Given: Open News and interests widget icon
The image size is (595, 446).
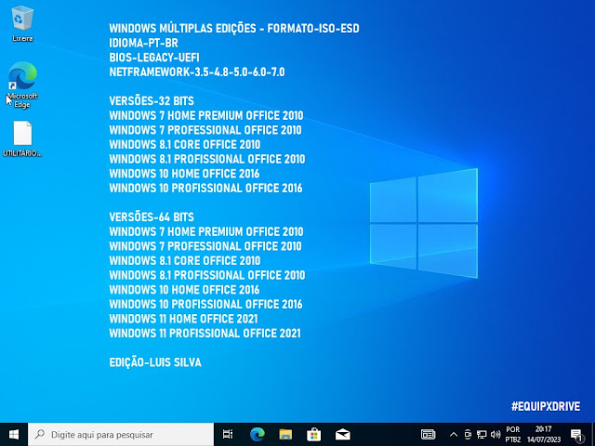Looking at the screenshot, I should 428,434.
